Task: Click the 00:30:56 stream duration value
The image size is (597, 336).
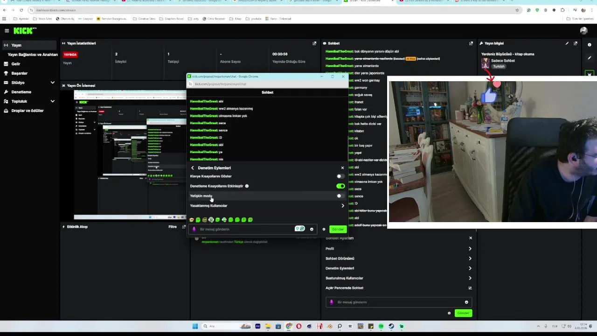Action: point(280,54)
